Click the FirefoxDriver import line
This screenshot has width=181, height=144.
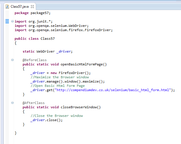64,30
